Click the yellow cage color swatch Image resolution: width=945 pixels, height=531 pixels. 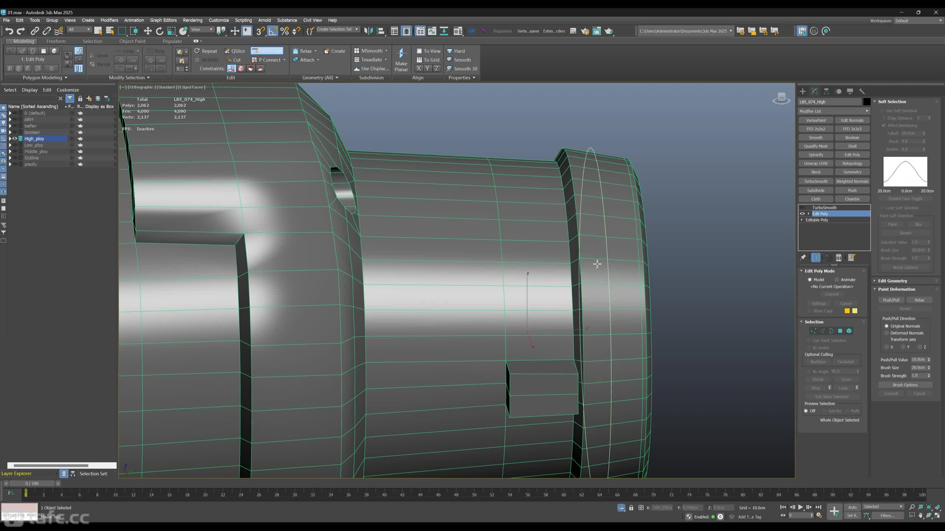click(x=855, y=311)
